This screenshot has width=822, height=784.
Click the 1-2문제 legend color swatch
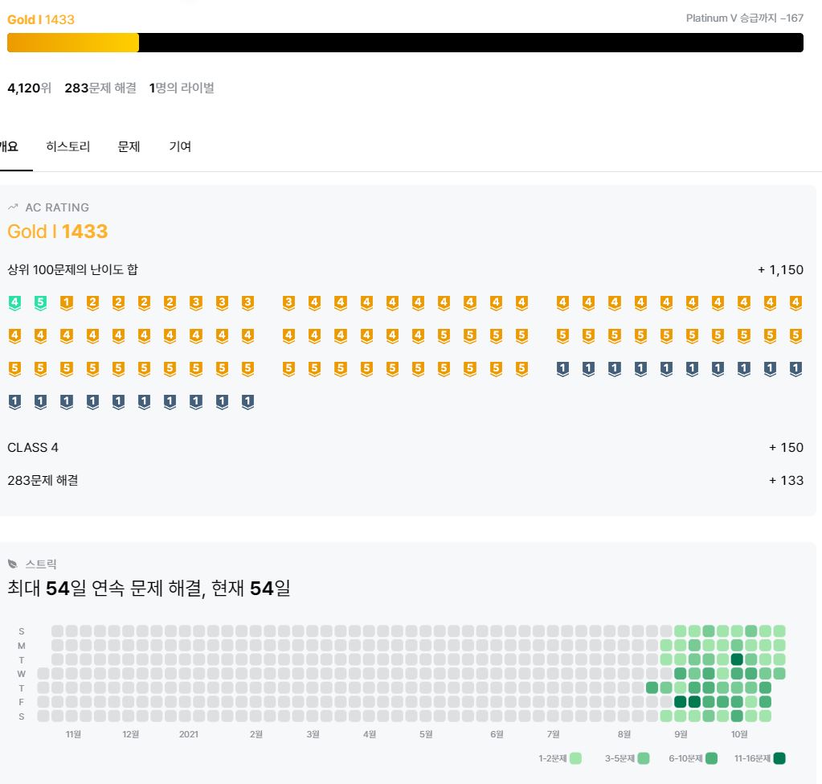tap(575, 758)
